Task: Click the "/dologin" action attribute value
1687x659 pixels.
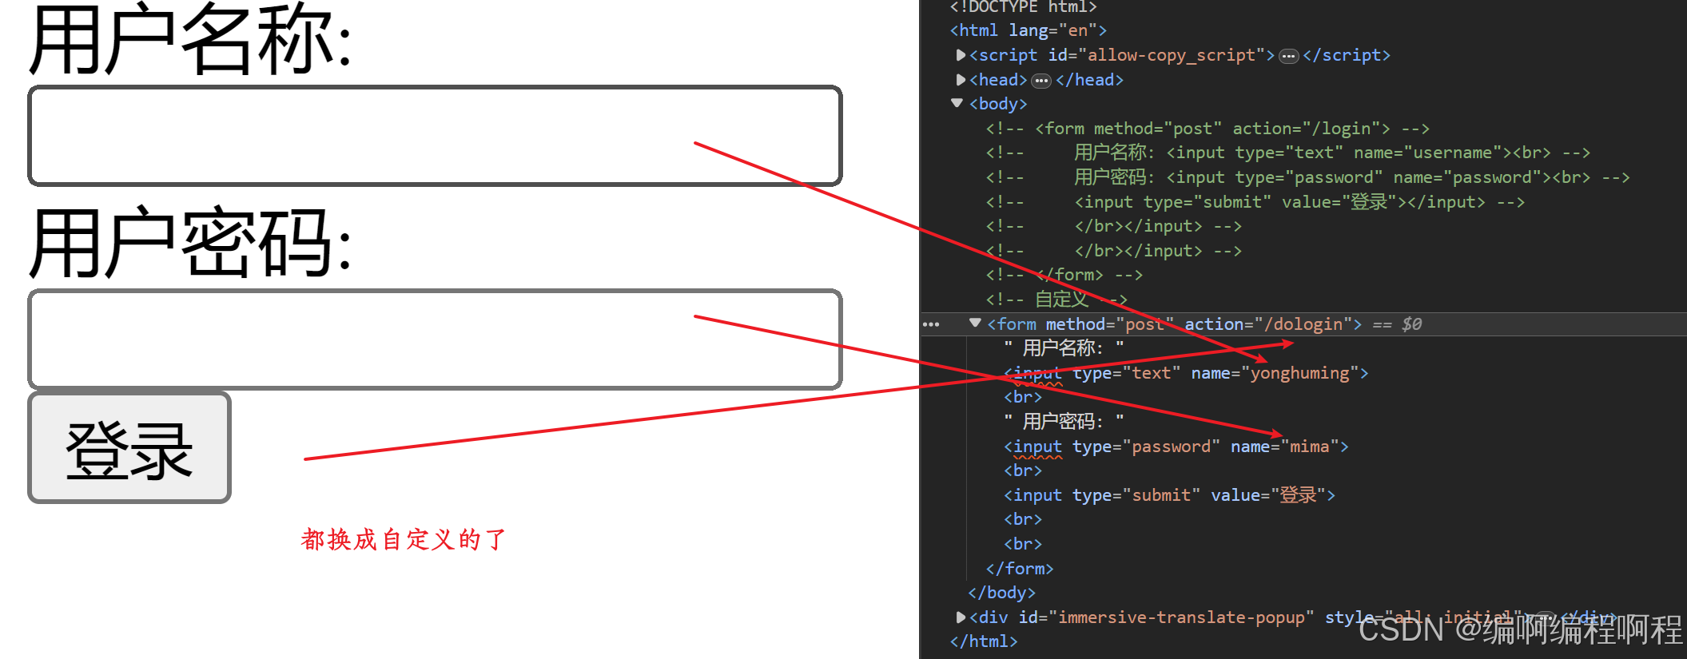Action: pyautogui.click(x=1303, y=324)
